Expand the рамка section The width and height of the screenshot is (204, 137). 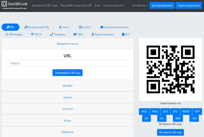pyautogui.click(x=68, y=97)
